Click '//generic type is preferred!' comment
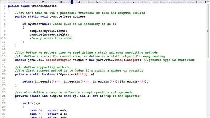Image resolution: width=210 pixels, height=118 pixels. pos(170,60)
